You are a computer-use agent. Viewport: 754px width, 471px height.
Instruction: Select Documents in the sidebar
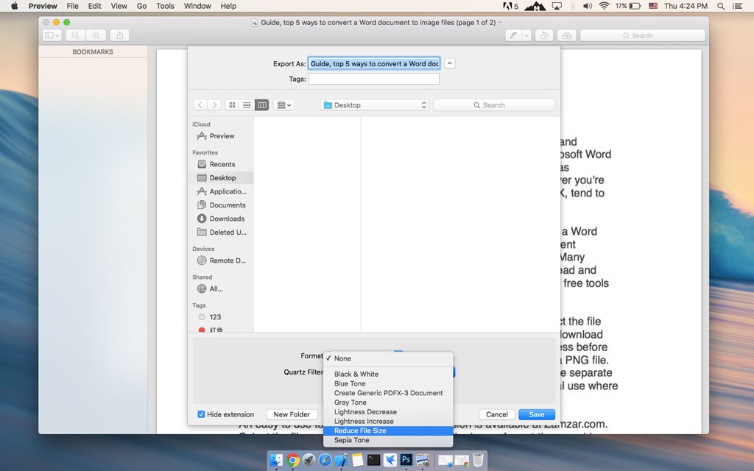click(x=220, y=205)
